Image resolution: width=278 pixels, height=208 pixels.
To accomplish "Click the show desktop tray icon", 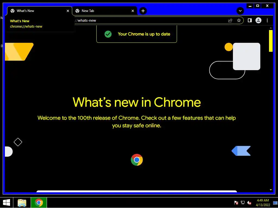I will 275,203.
